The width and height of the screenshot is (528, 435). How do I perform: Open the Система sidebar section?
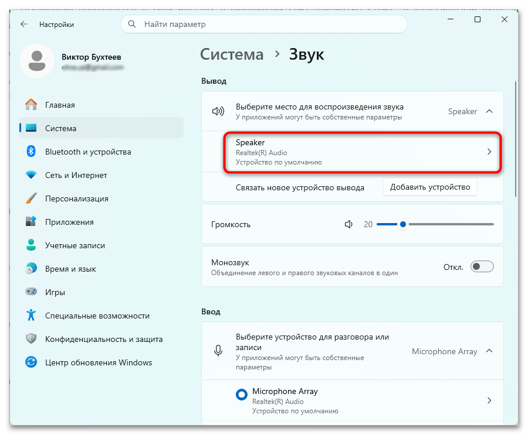coord(101,128)
